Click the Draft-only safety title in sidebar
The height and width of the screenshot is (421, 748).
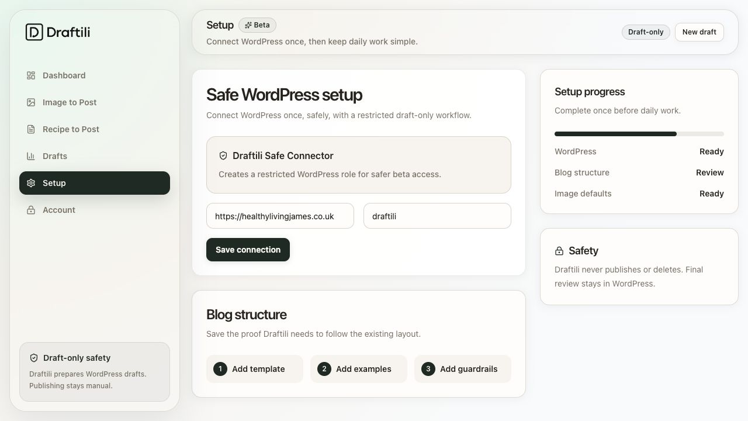coord(77,358)
